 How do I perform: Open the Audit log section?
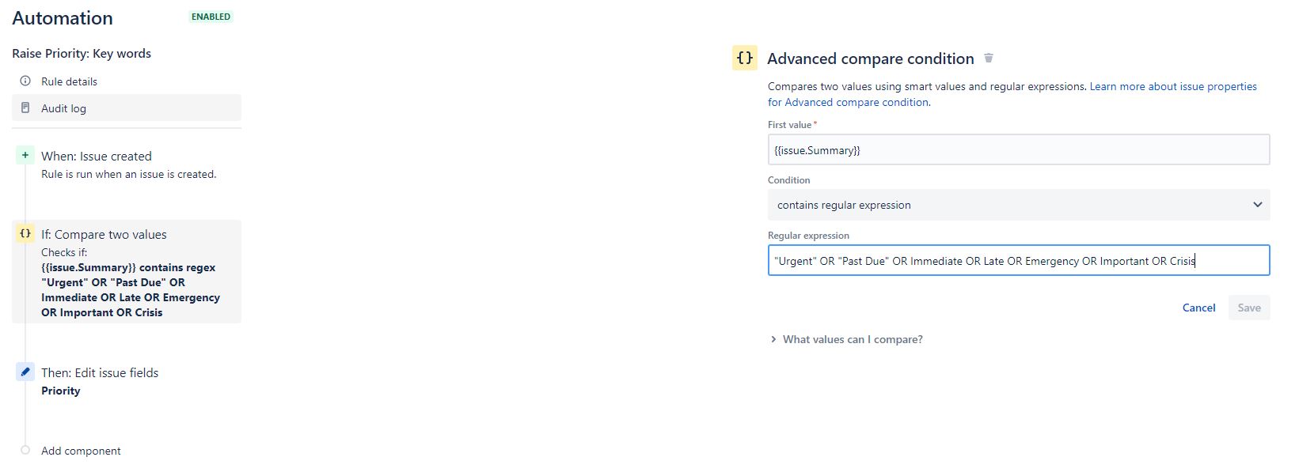pyautogui.click(x=63, y=108)
